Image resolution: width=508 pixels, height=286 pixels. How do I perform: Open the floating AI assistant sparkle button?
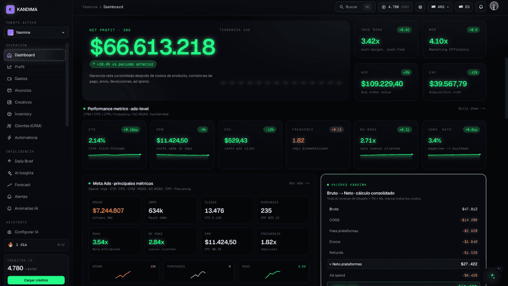point(493,276)
